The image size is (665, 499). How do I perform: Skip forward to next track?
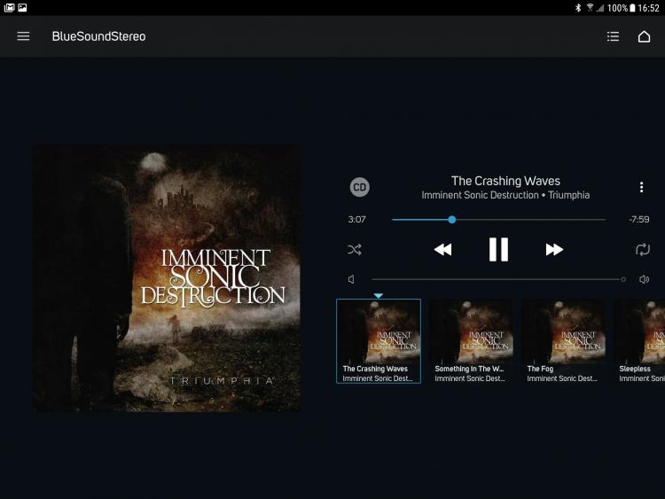[x=554, y=249]
